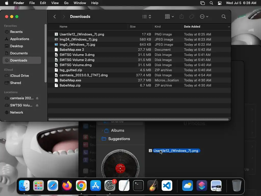Eject the camtasia volume
This screenshot has width=261, height=196.
click(x=37, y=98)
